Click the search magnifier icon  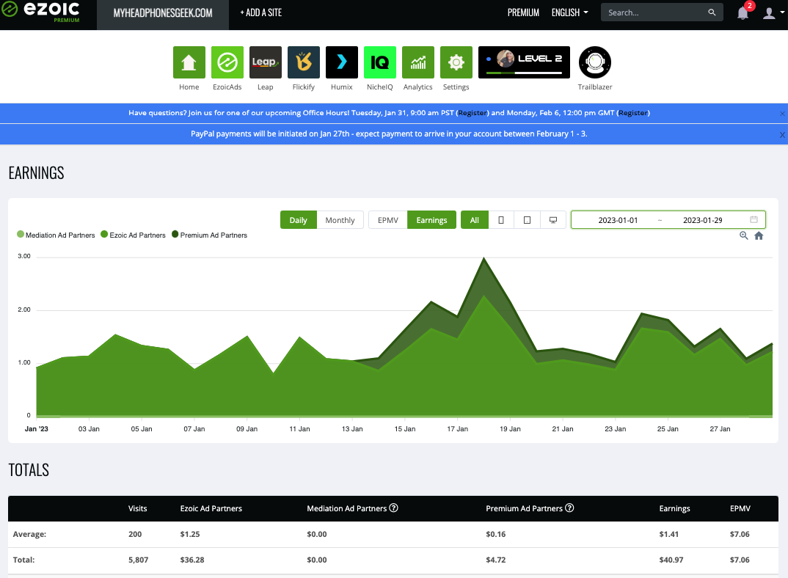pyautogui.click(x=712, y=12)
